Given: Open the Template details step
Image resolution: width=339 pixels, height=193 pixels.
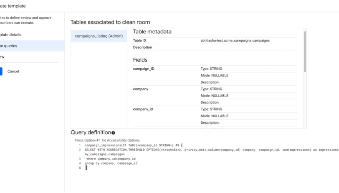Looking at the screenshot, I should pyautogui.click(x=11, y=35).
